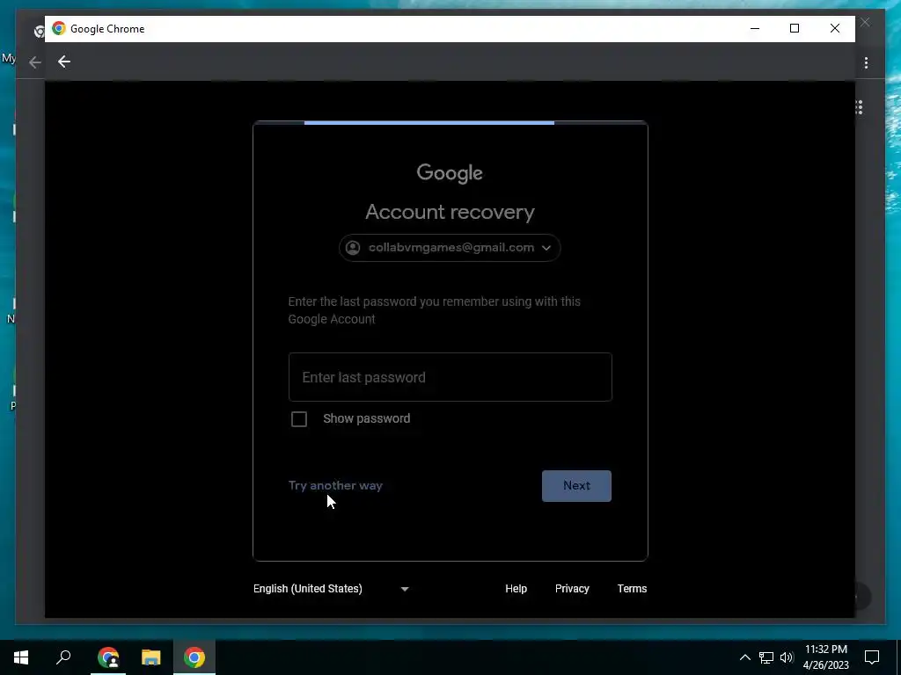Go back with the white arrow
901x675 pixels.
coord(64,62)
